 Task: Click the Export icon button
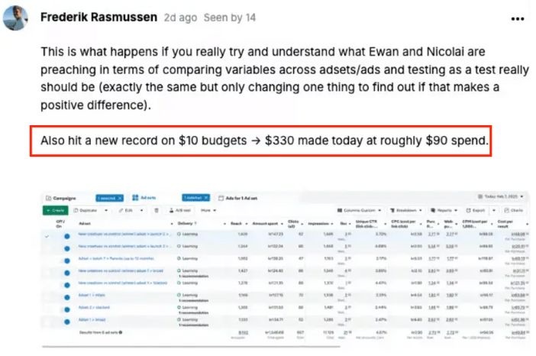coord(479,209)
